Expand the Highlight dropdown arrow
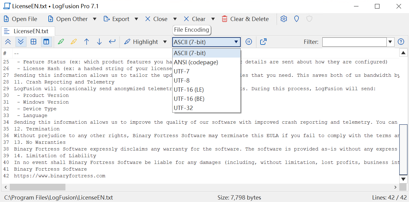 point(165,42)
